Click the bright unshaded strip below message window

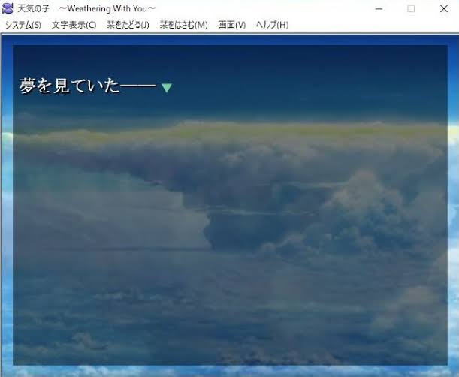coord(225,370)
